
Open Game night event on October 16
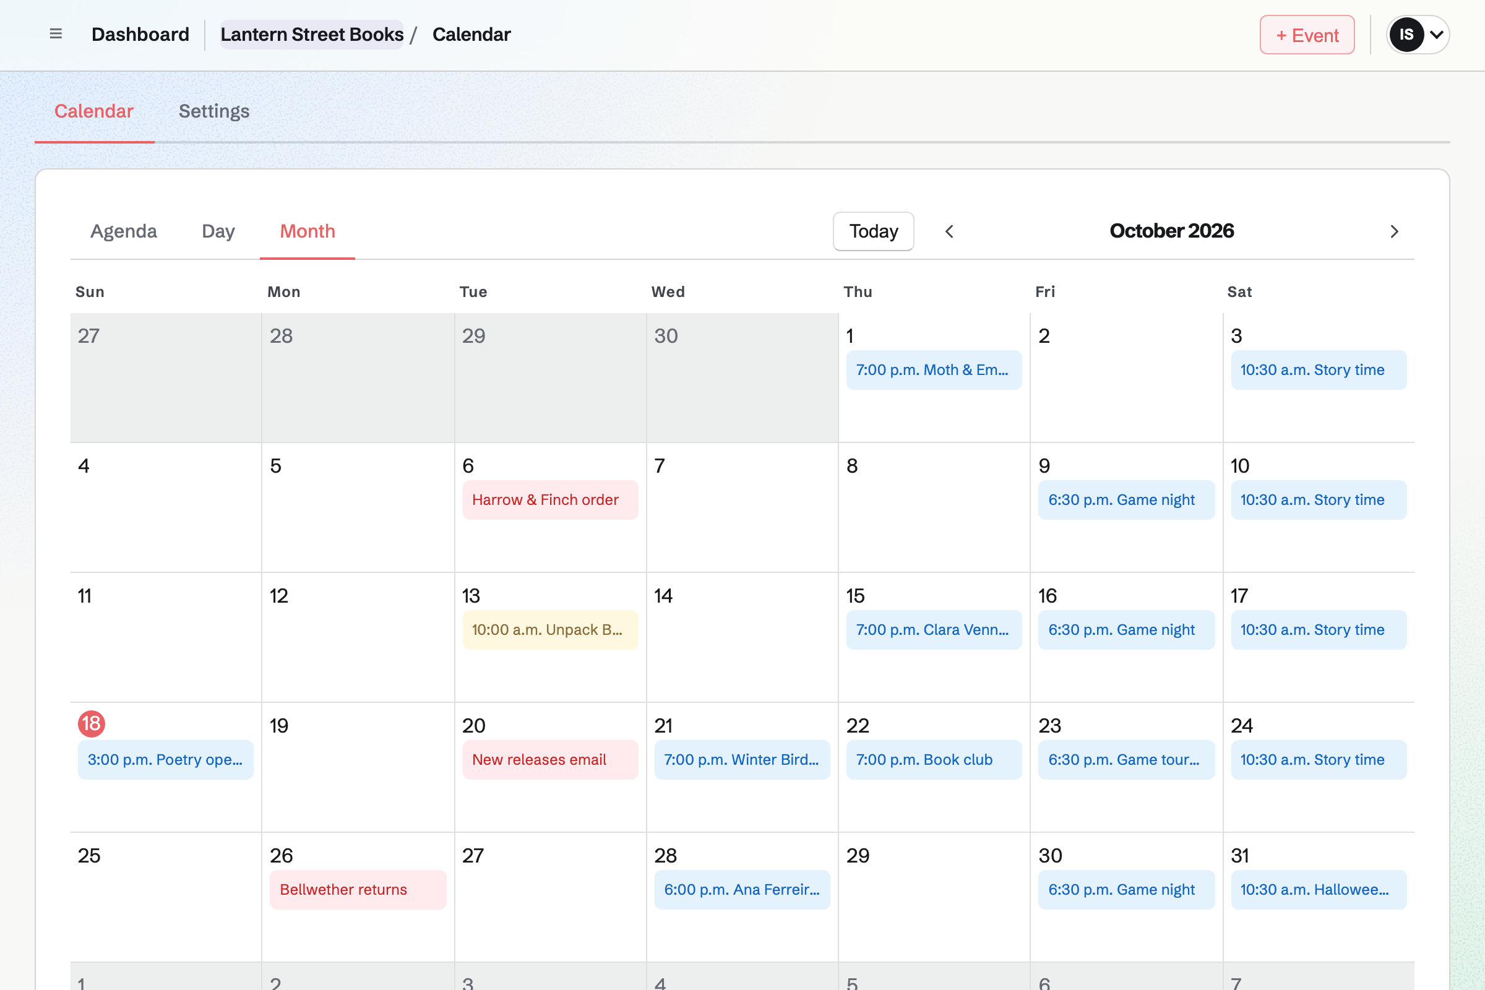[x=1126, y=630]
